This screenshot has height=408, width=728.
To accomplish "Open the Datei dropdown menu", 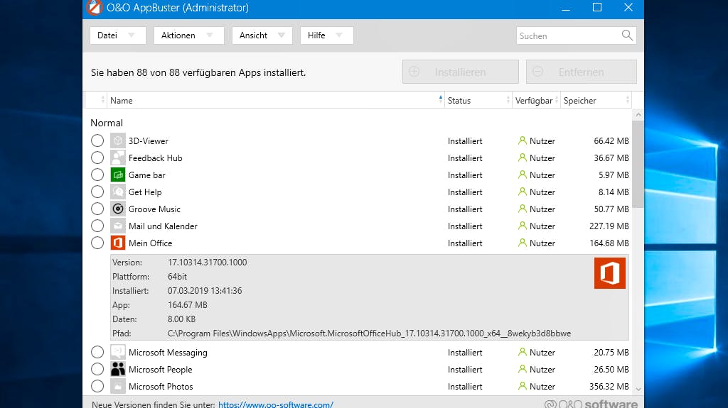I will tap(118, 35).
